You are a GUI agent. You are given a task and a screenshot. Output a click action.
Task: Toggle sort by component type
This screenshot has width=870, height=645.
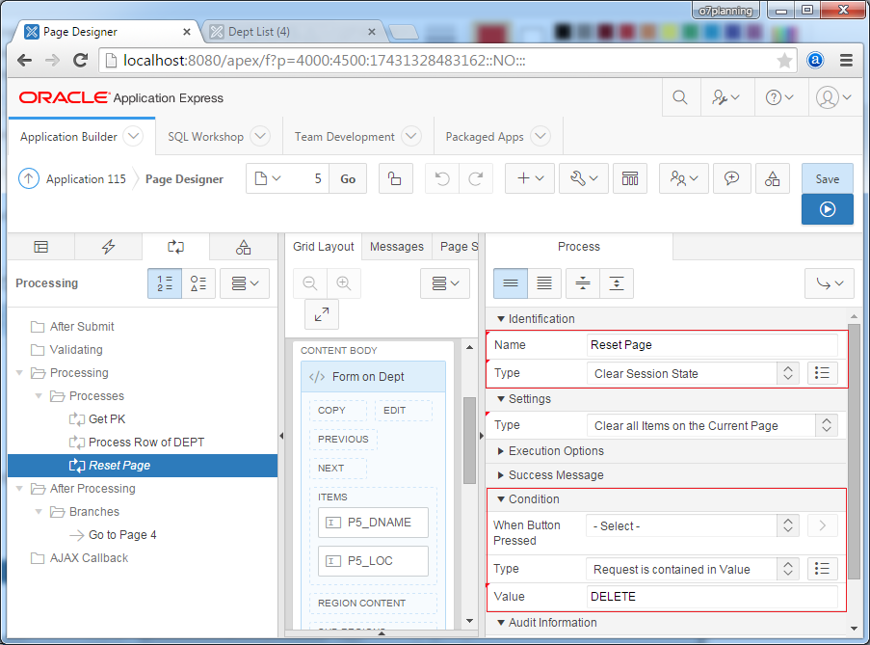pos(198,283)
